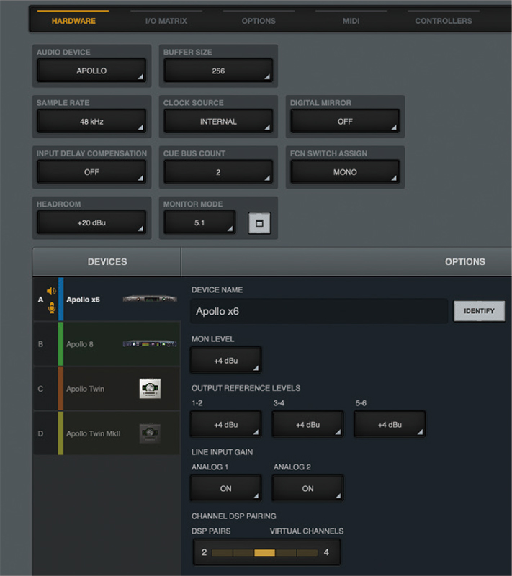Open the Digital Mirror dropdown
The height and width of the screenshot is (576, 512).
pyautogui.click(x=345, y=121)
